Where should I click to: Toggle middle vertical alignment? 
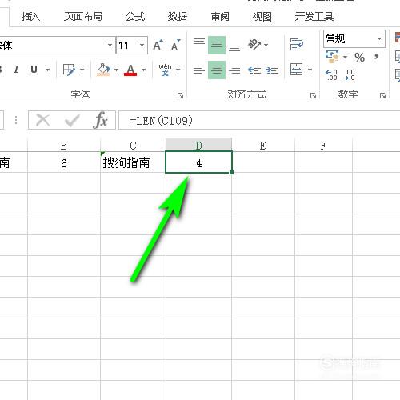(217, 45)
